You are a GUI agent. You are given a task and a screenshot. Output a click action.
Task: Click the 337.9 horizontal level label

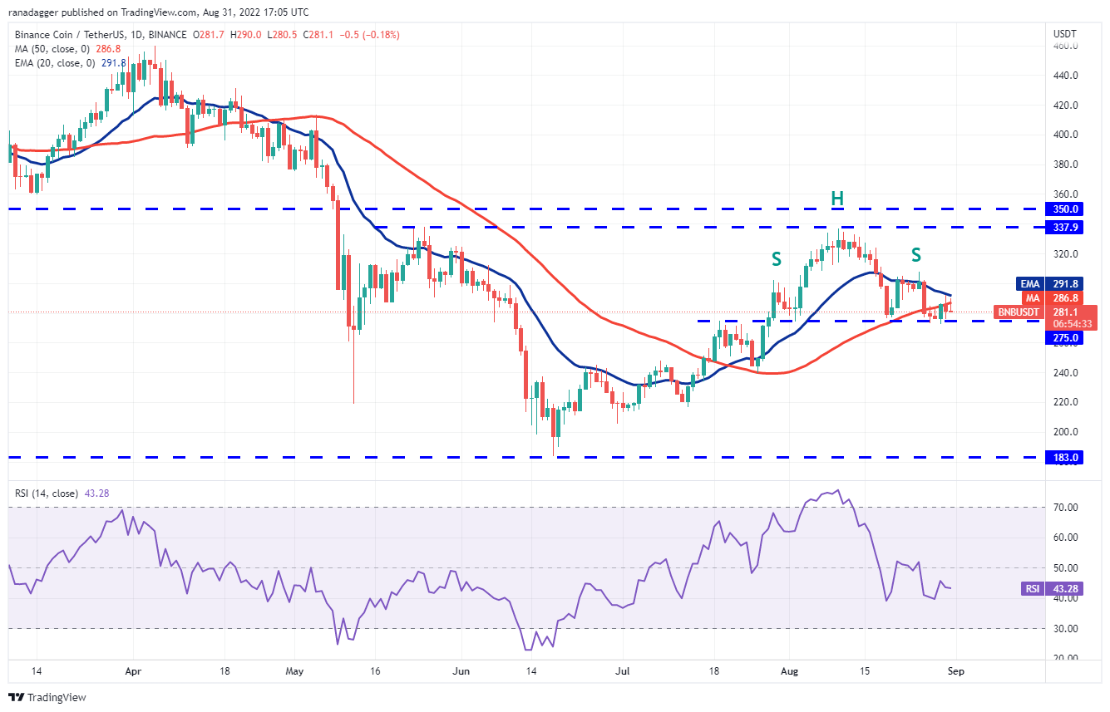pyautogui.click(x=1064, y=227)
